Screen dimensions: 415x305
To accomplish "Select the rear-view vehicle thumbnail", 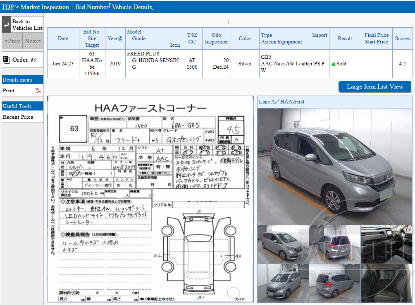I will [x=335, y=244].
